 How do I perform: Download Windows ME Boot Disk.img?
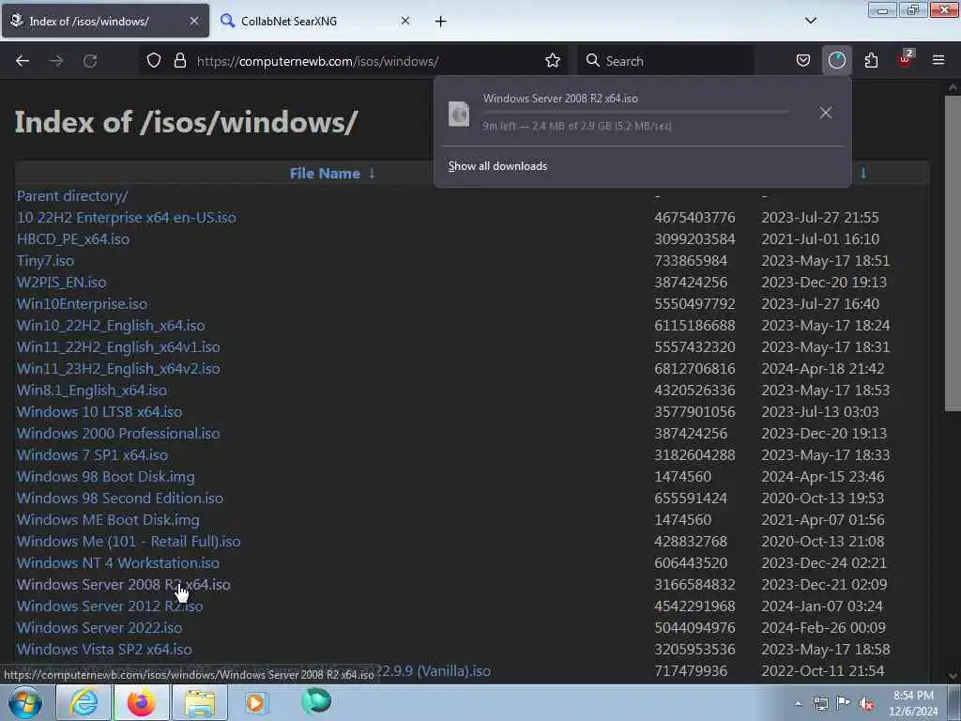pyautogui.click(x=108, y=519)
